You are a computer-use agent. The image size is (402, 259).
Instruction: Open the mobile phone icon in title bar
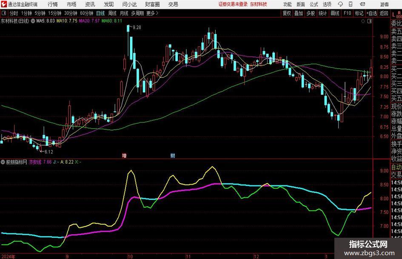pos(351,4)
